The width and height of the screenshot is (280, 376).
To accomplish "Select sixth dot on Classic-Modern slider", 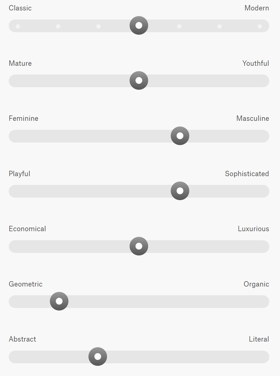I will (x=219, y=26).
